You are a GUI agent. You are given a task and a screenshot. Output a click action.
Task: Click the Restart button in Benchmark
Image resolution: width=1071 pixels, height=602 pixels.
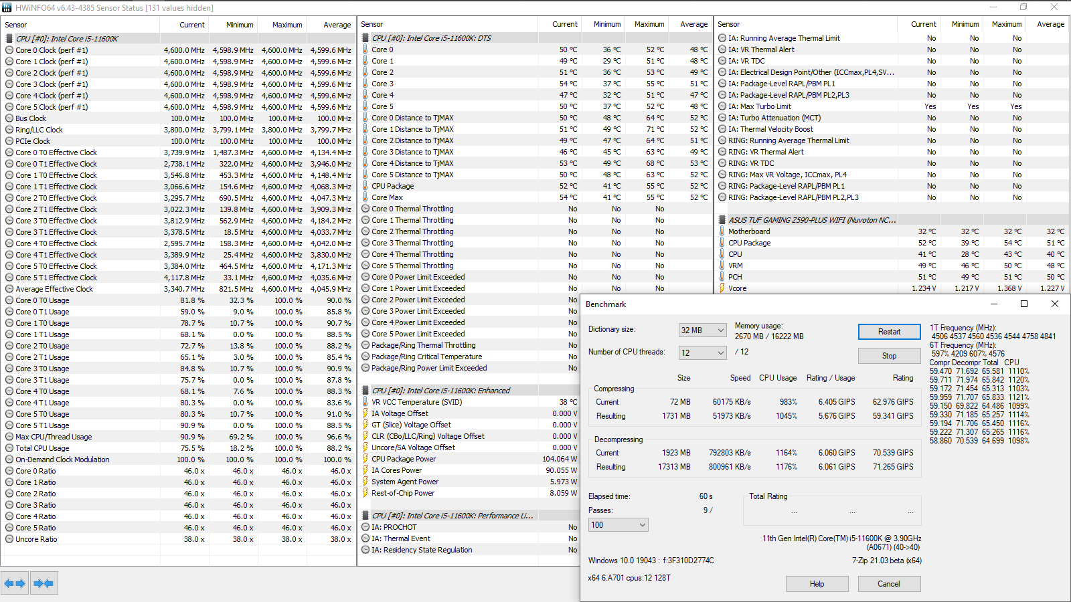(x=889, y=332)
